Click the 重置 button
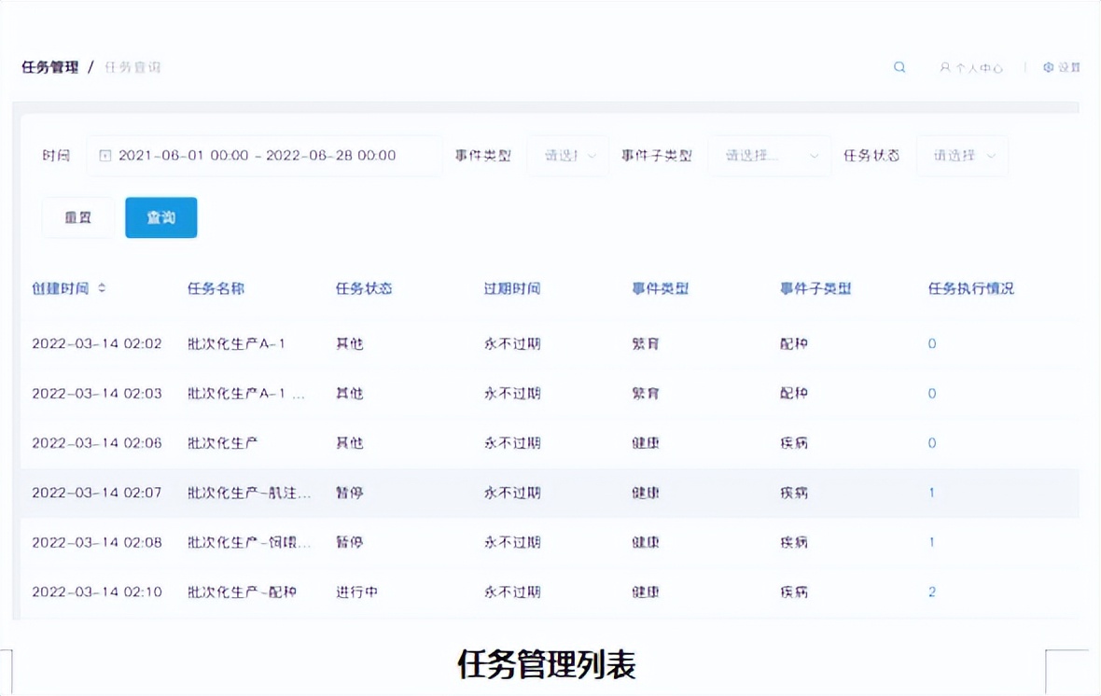The width and height of the screenshot is (1101, 696). pos(77,217)
